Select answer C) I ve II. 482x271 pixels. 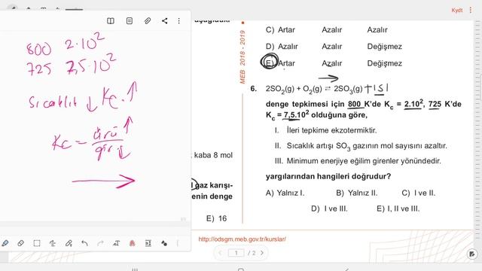tap(419, 193)
